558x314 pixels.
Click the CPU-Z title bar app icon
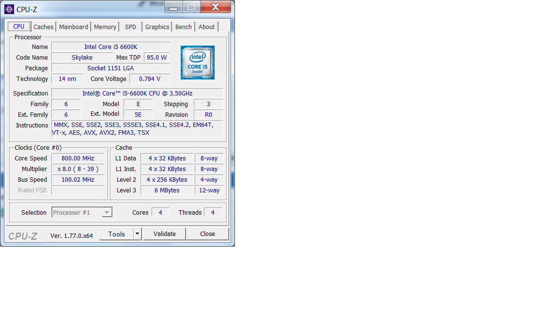[x=9, y=9]
